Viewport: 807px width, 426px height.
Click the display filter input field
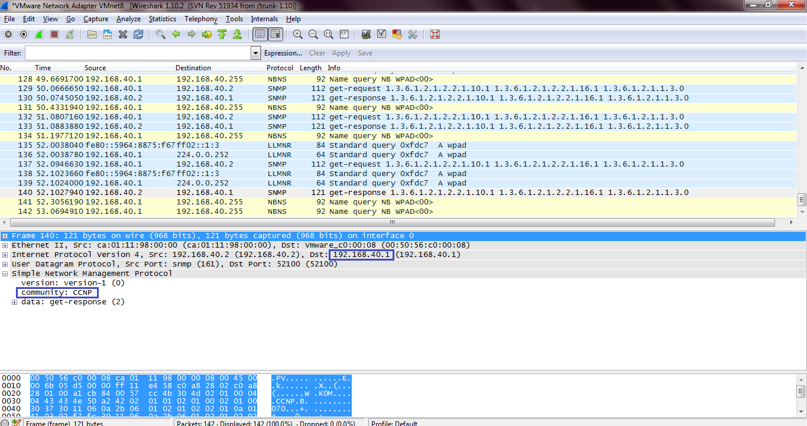[138, 53]
